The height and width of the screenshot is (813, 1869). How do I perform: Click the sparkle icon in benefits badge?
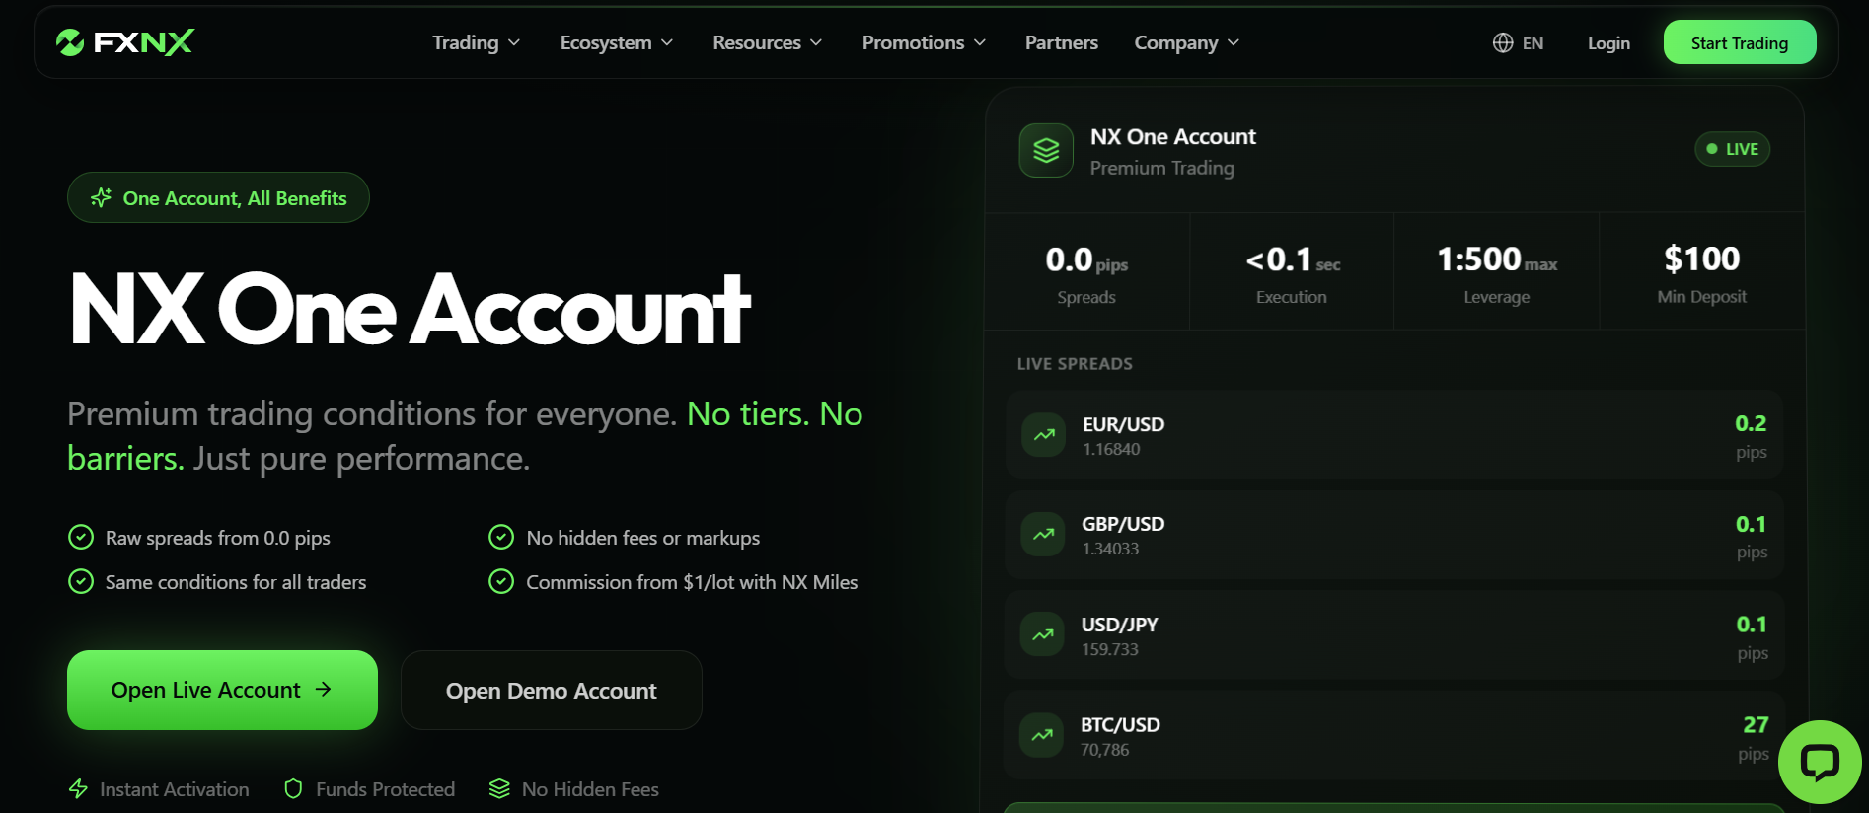tap(101, 198)
